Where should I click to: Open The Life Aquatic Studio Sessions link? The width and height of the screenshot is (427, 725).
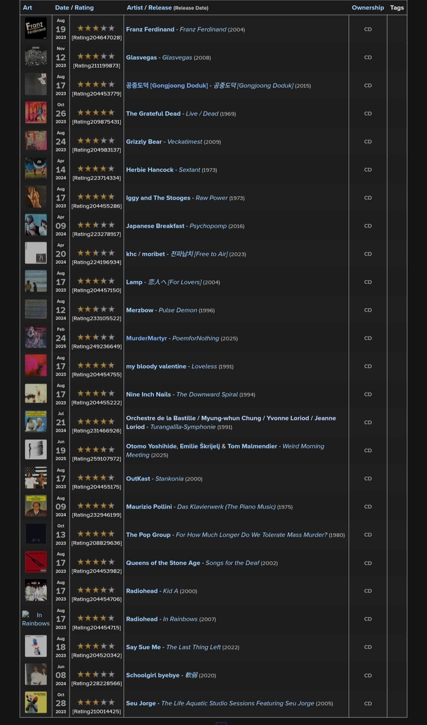238,703
